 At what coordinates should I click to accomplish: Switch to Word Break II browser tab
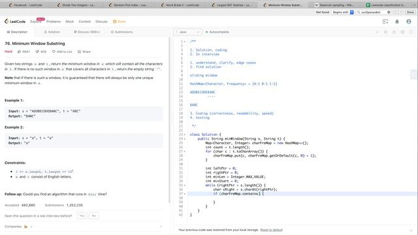(180, 5)
